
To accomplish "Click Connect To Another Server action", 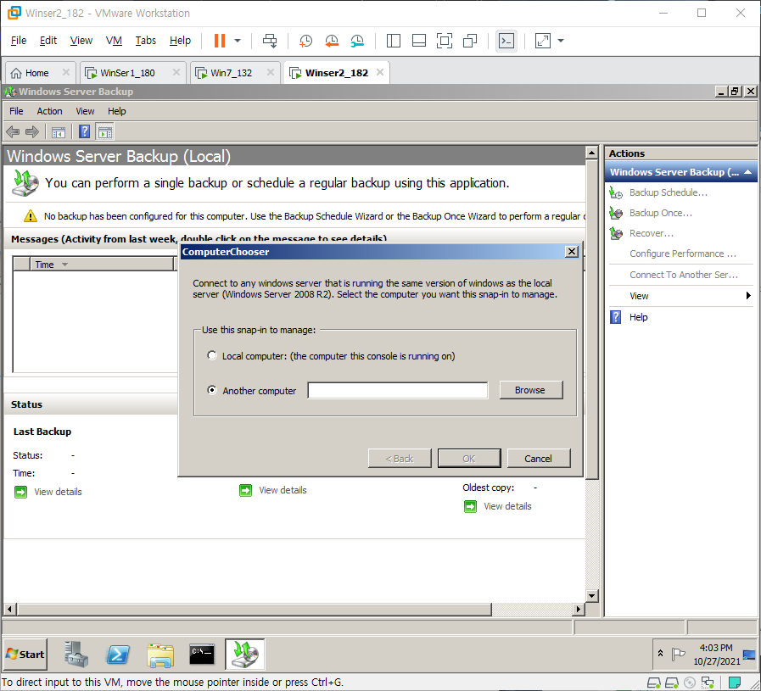I will coord(683,275).
